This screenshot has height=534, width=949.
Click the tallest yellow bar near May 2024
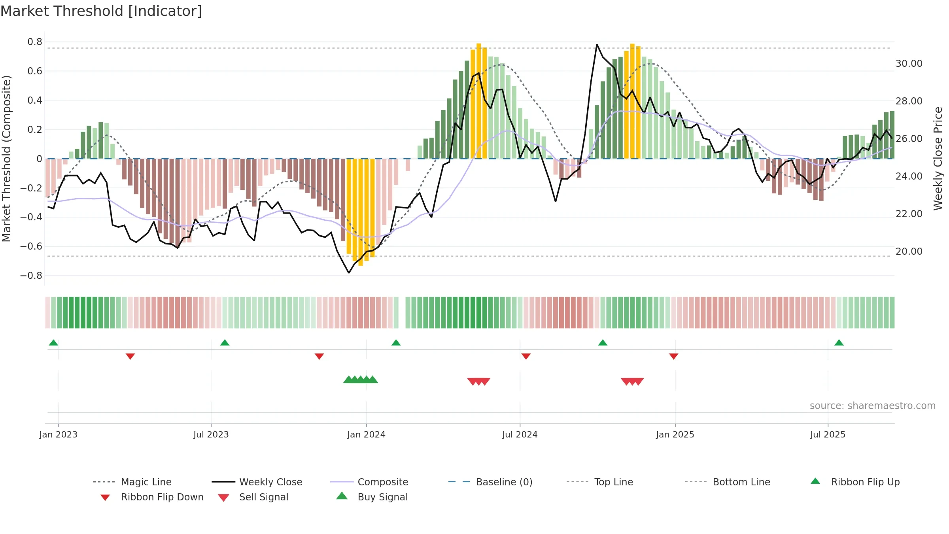coord(479,101)
